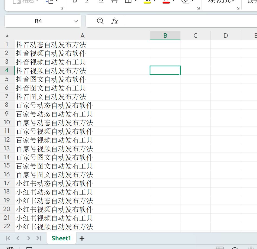Select cell with 小红书视频自动发布工具
This screenshot has height=249, width=257.
point(82,218)
